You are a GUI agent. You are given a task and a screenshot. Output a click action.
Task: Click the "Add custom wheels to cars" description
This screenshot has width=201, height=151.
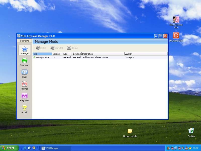[x=96, y=57]
